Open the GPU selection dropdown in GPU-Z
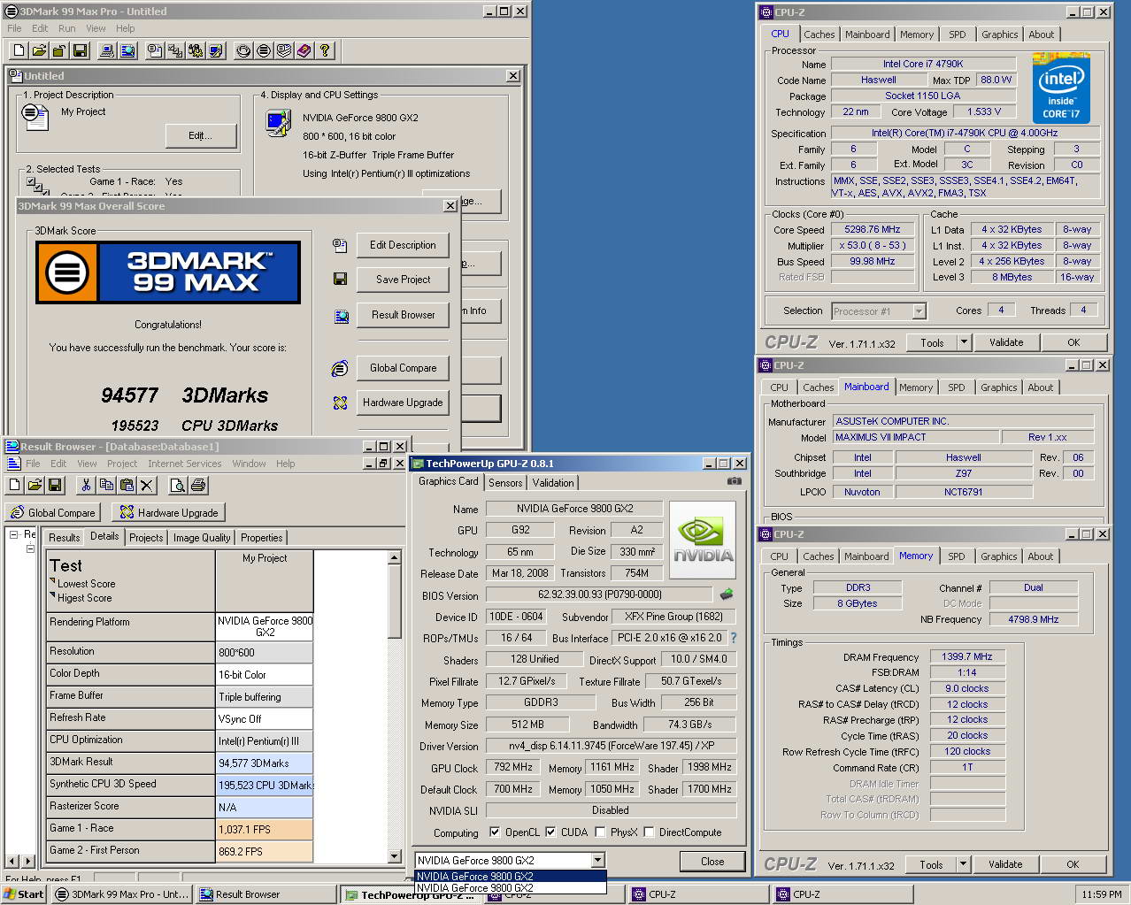 pos(597,860)
